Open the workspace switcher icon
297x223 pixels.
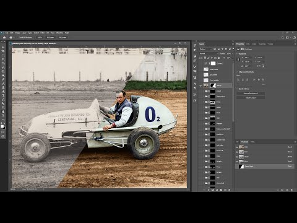coord(288,37)
